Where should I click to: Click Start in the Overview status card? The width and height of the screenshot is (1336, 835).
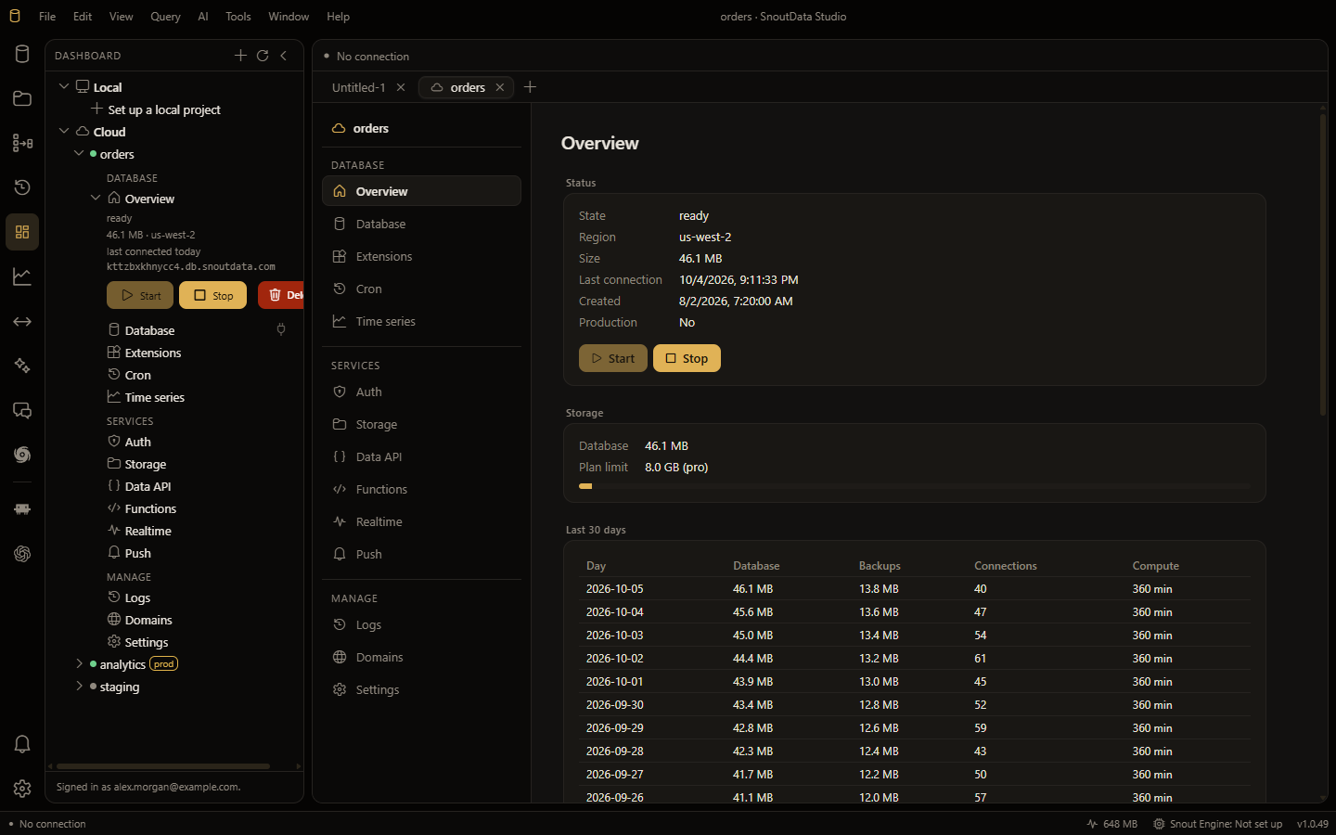(x=613, y=358)
